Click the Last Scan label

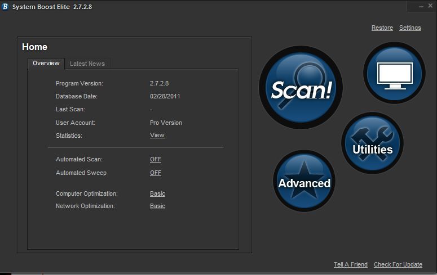point(70,109)
